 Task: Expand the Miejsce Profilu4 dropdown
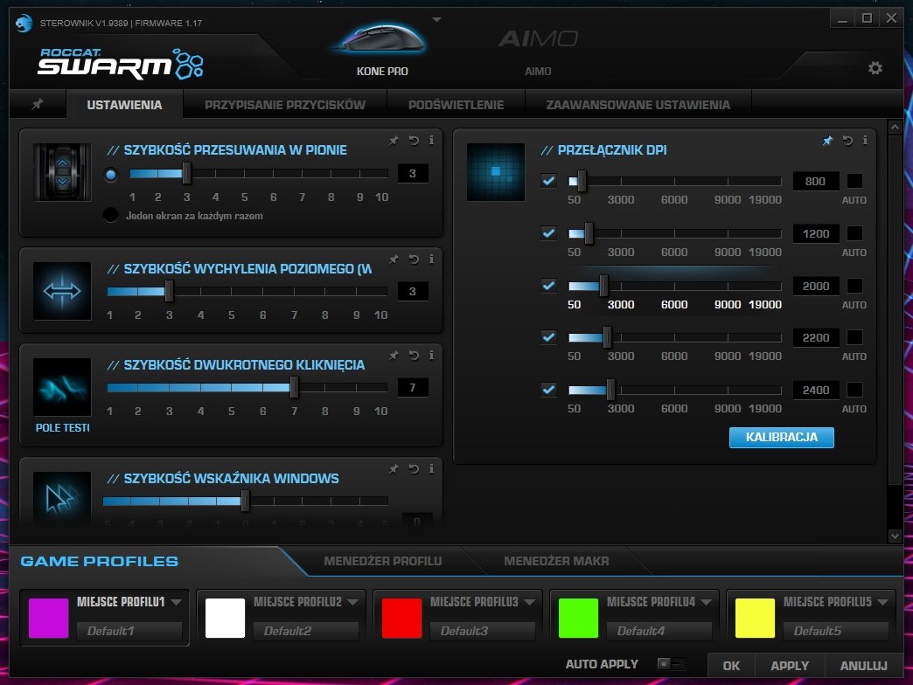click(x=707, y=602)
